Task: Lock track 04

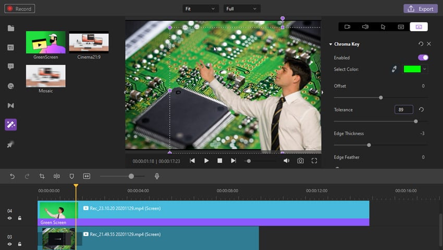Action: 19,218
